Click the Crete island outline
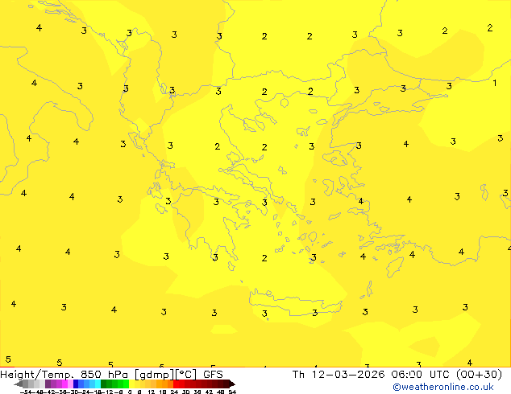Image resolution: width=511 pixels, height=394 pixels. click(295, 302)
